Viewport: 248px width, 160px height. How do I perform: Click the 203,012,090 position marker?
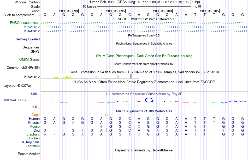(x=69, y=11)
